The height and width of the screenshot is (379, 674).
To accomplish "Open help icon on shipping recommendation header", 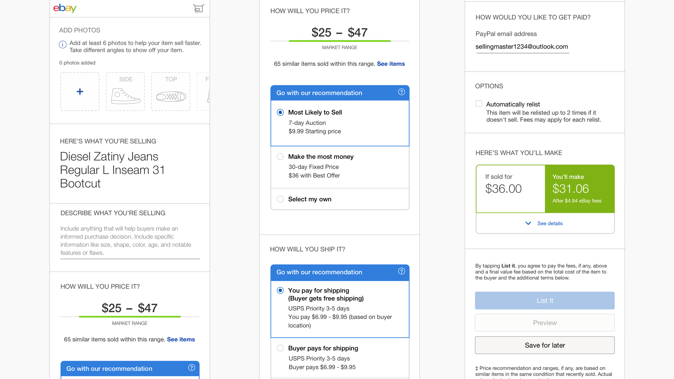I will pos(402,271).
